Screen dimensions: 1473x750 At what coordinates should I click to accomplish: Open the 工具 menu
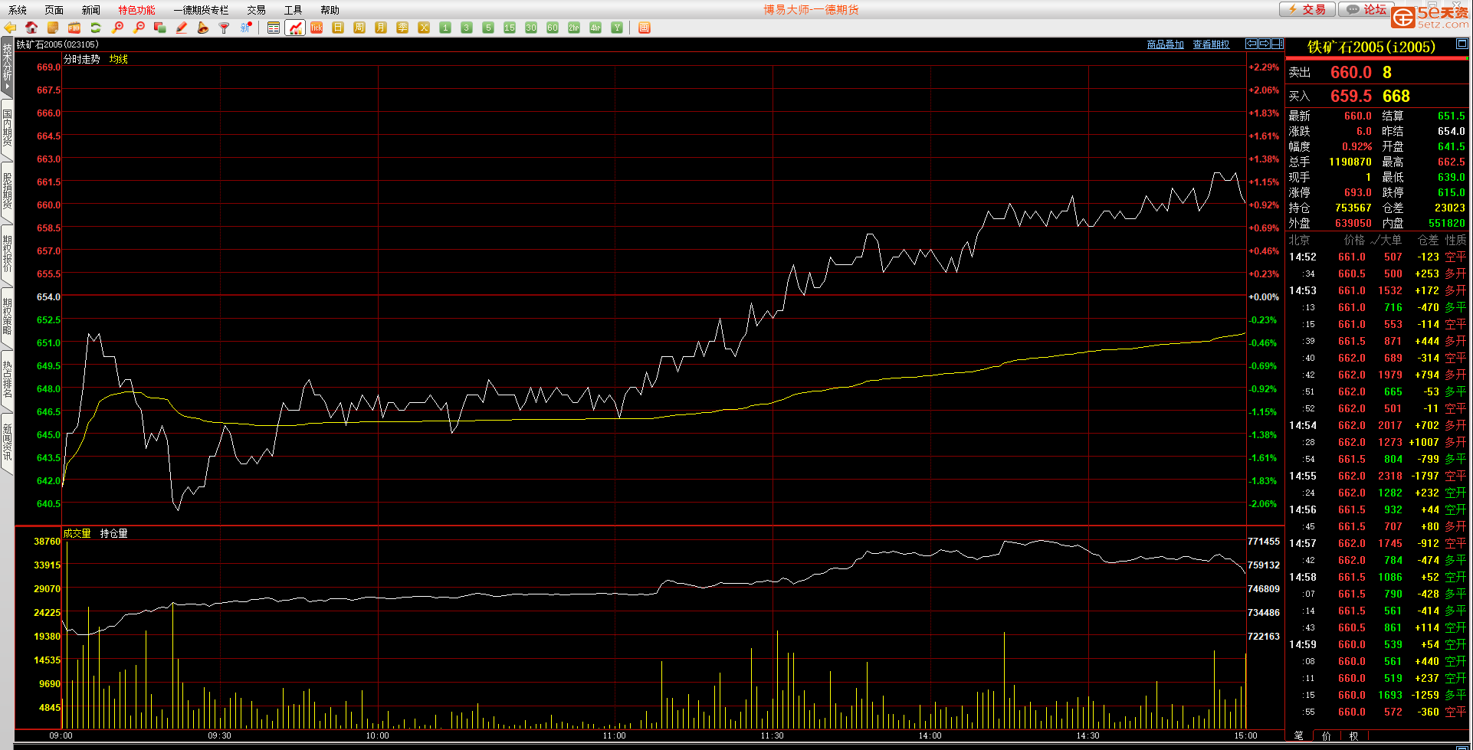click(294, 10)
